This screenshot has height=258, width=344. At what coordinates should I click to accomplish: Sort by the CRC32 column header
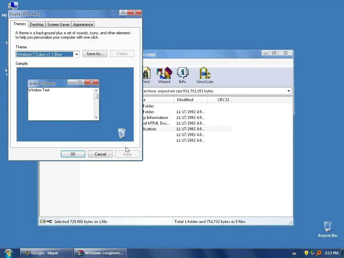219,99
